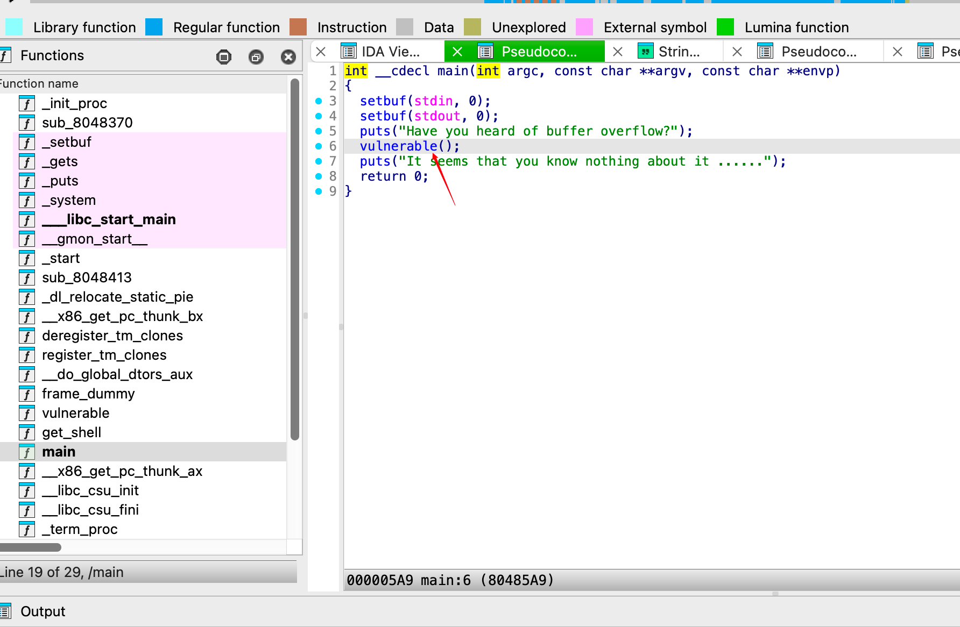960x627 pixels.
Task: Click the stdin symbol in pseudocode
Action: [x=433, y=101]
